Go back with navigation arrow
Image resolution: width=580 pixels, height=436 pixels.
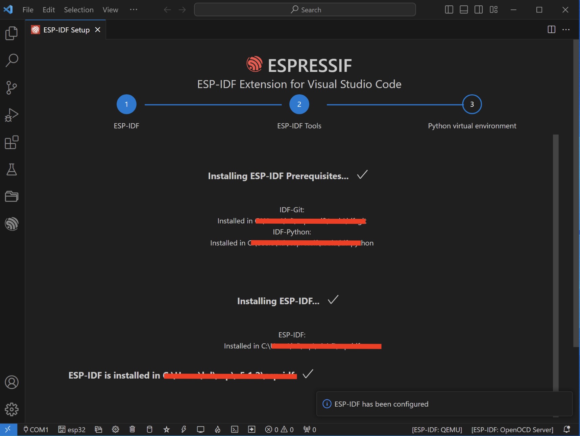[167, 10]
